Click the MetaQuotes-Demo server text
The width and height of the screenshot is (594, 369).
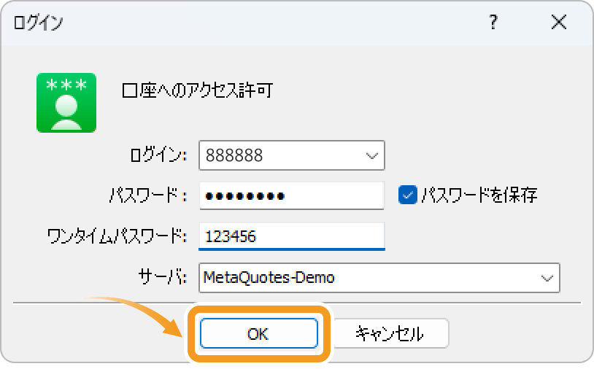tap(269, 278)
